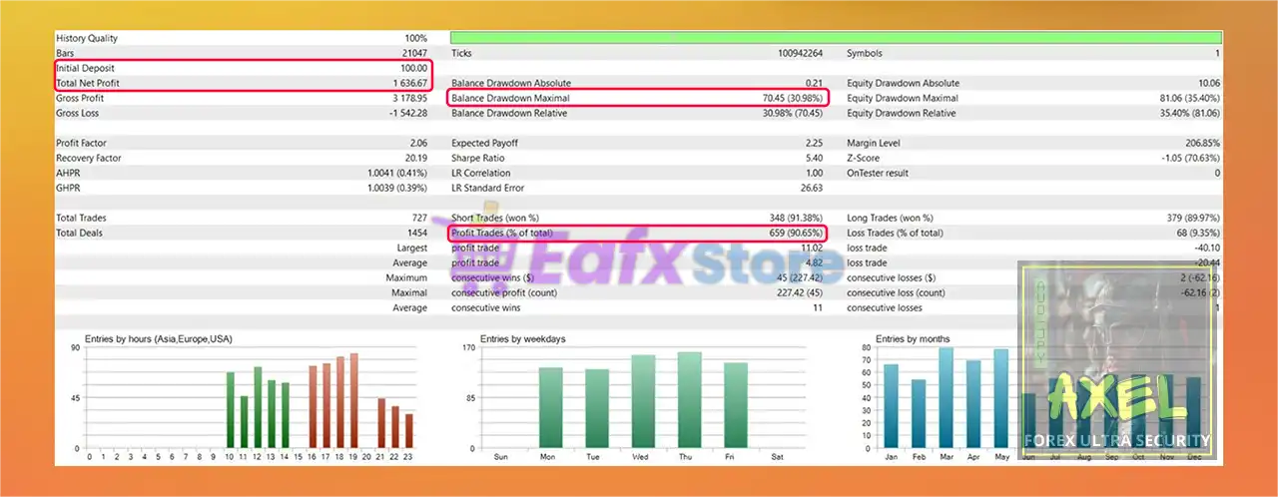This screenshot has width=1278, height=497.
Task: Click the Gross Profit value 3 178.95
Action: point(410,98)
